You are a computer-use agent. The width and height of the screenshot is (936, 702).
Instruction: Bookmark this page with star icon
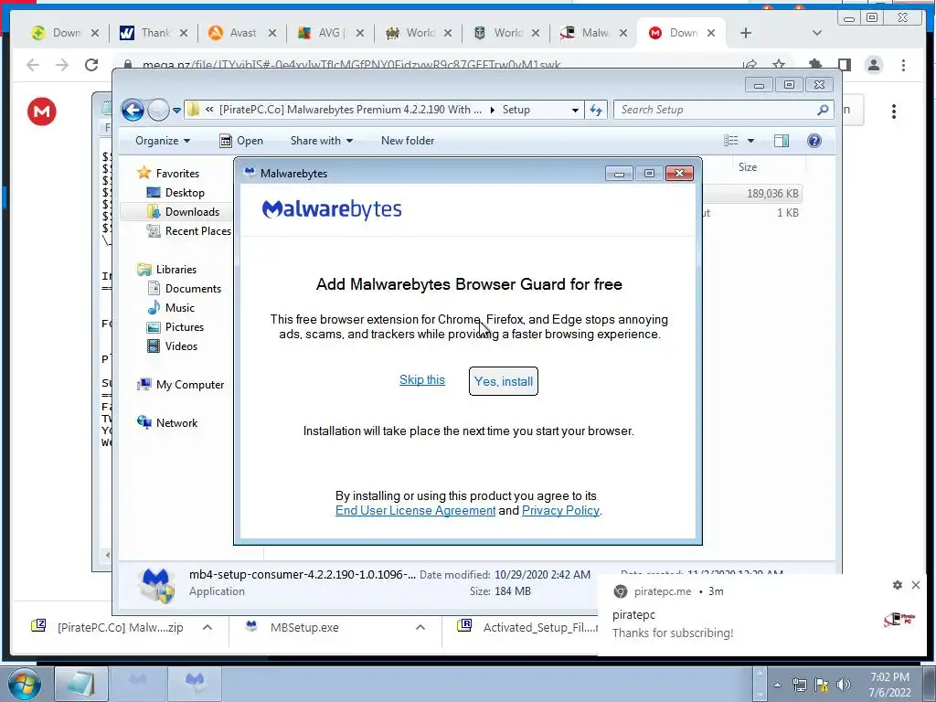click(779, 65)
